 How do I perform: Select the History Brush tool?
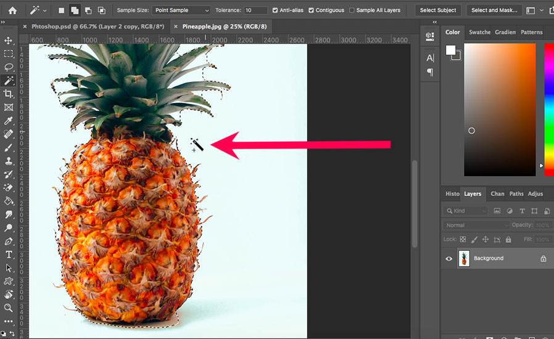[x=9, y=174]
